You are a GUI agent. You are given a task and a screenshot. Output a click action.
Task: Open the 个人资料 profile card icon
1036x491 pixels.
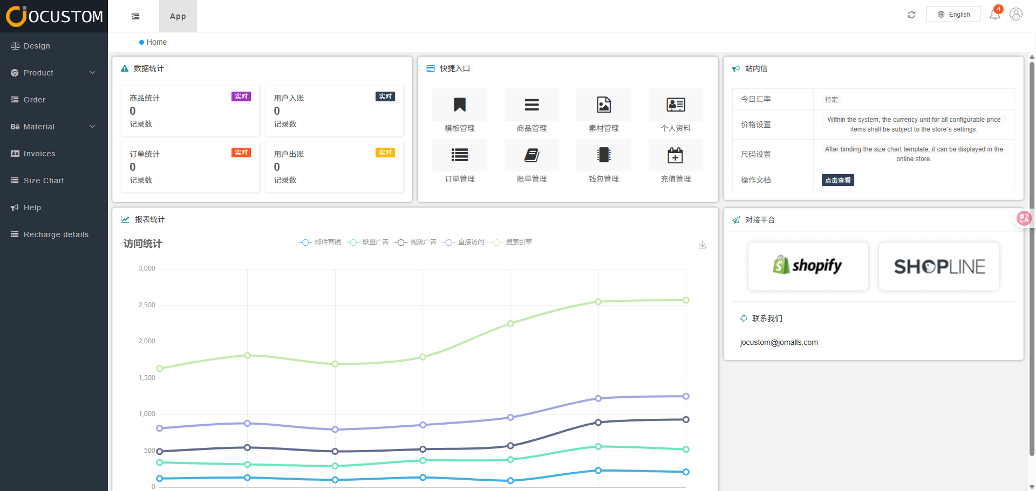point(676,105)
